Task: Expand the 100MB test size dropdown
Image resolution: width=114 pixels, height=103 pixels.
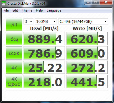Action: (x=46, y=21)
